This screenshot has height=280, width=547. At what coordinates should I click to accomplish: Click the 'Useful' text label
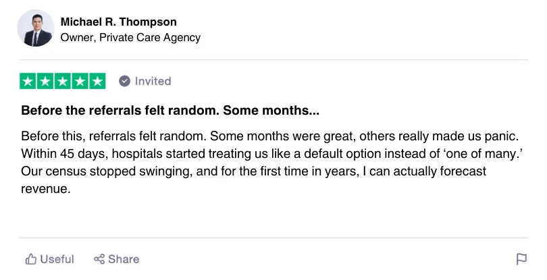click(x=57, y=259)
